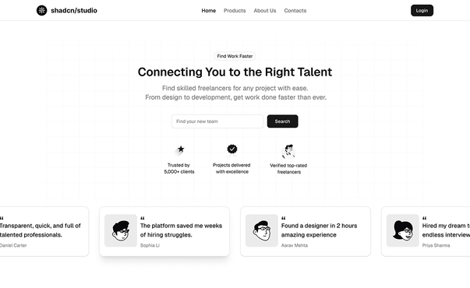Click the Search button
This screenshot has width=470, height=288.
282,121
